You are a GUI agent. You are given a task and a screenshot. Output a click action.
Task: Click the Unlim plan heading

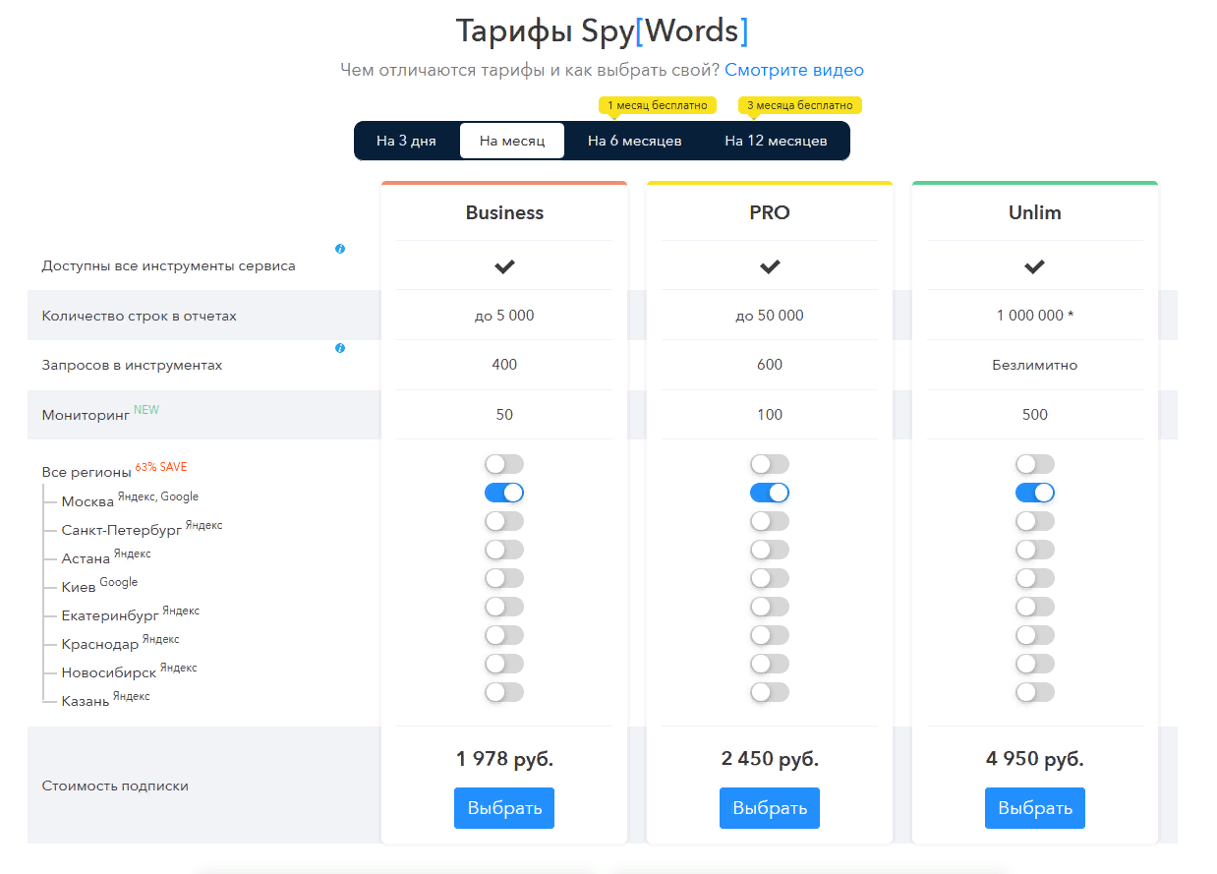1035,212
